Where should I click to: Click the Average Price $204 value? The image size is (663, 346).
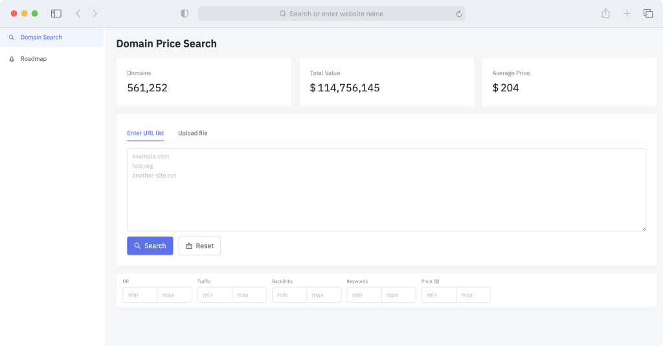[506, 87]
